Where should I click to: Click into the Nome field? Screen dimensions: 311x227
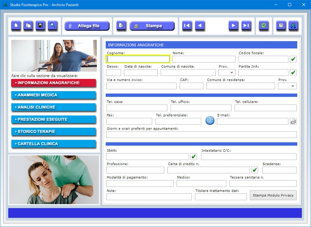point(204,59)
